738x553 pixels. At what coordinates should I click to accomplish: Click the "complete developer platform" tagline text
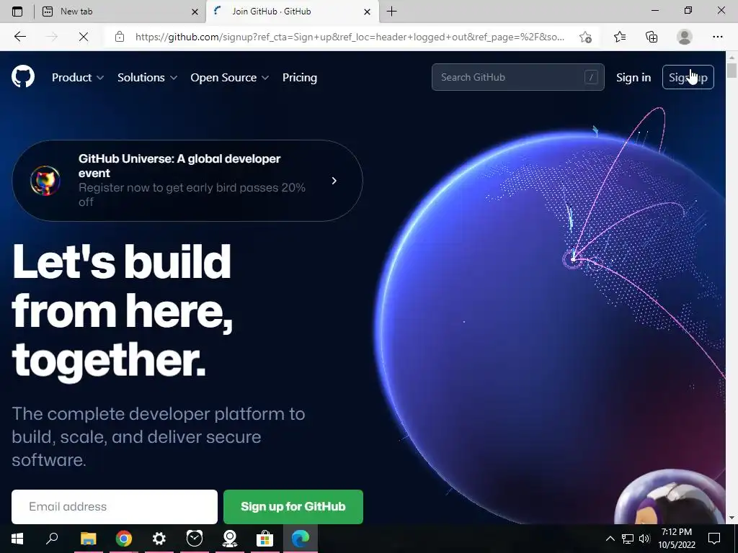[158, 437]
